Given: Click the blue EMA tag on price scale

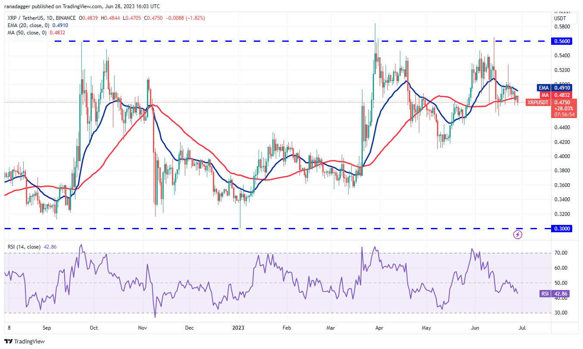Looking at the screenshot, I should (544, 88).
